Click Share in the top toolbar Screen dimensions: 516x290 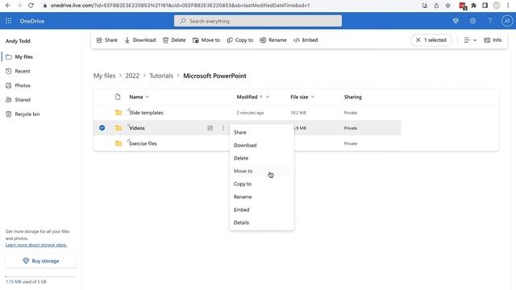106,40
